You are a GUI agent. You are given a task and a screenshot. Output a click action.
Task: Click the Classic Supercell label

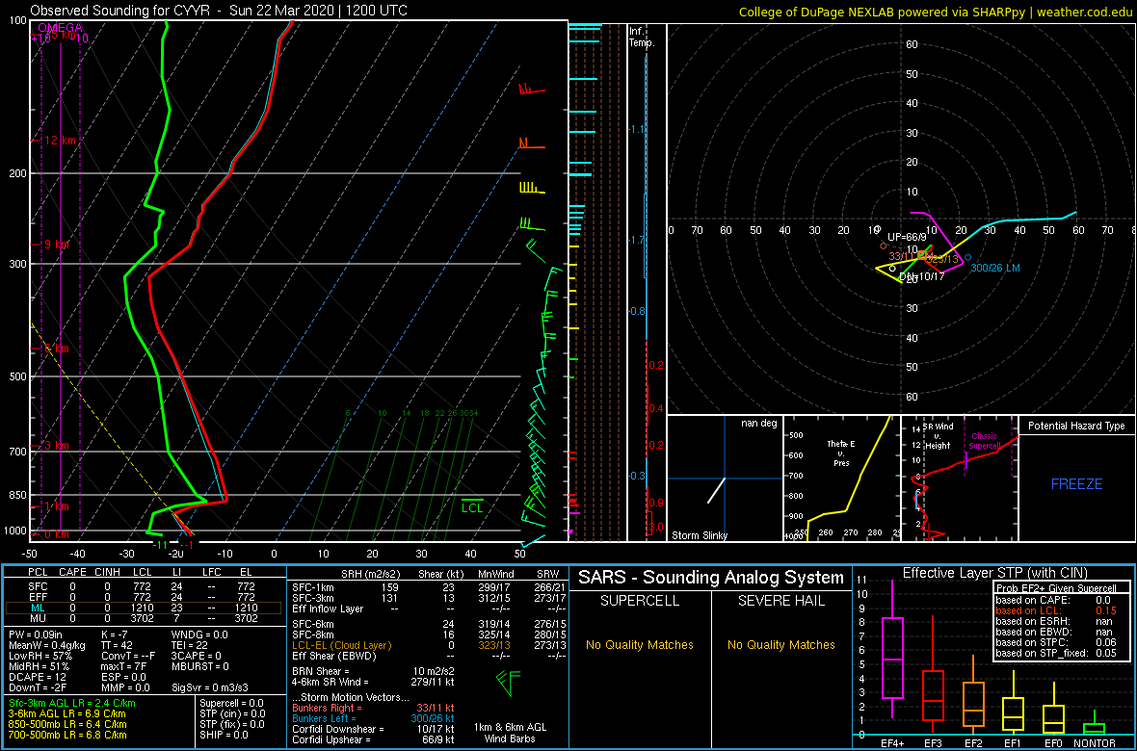986,441
